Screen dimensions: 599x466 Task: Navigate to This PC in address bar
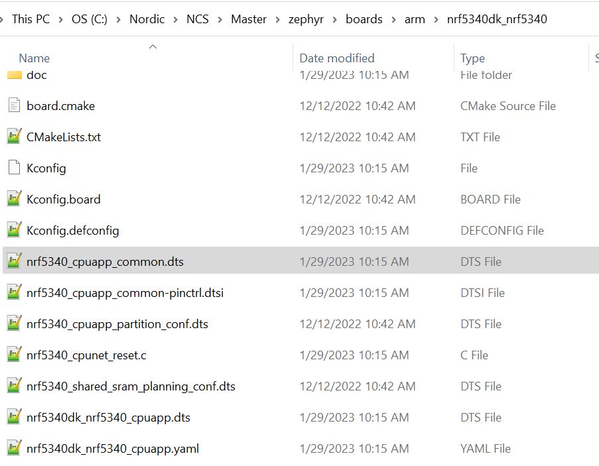(31, 19)
